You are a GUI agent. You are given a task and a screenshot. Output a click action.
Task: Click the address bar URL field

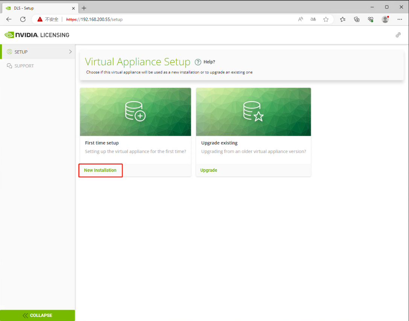tap(188, 19)
